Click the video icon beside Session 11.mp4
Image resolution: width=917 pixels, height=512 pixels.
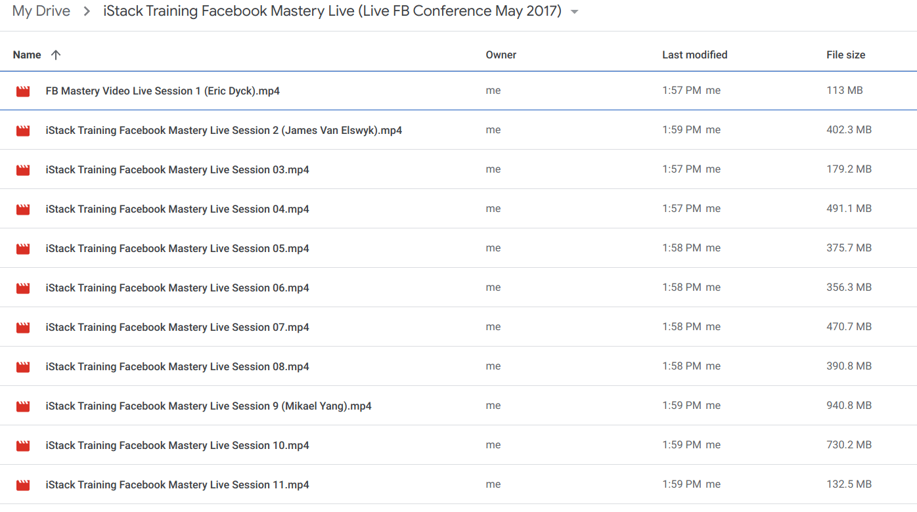pos(23,485)
